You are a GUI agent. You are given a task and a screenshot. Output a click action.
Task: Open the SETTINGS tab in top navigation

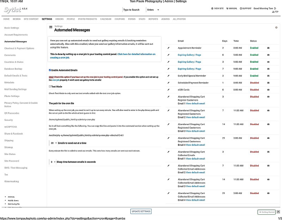[47, 19]
